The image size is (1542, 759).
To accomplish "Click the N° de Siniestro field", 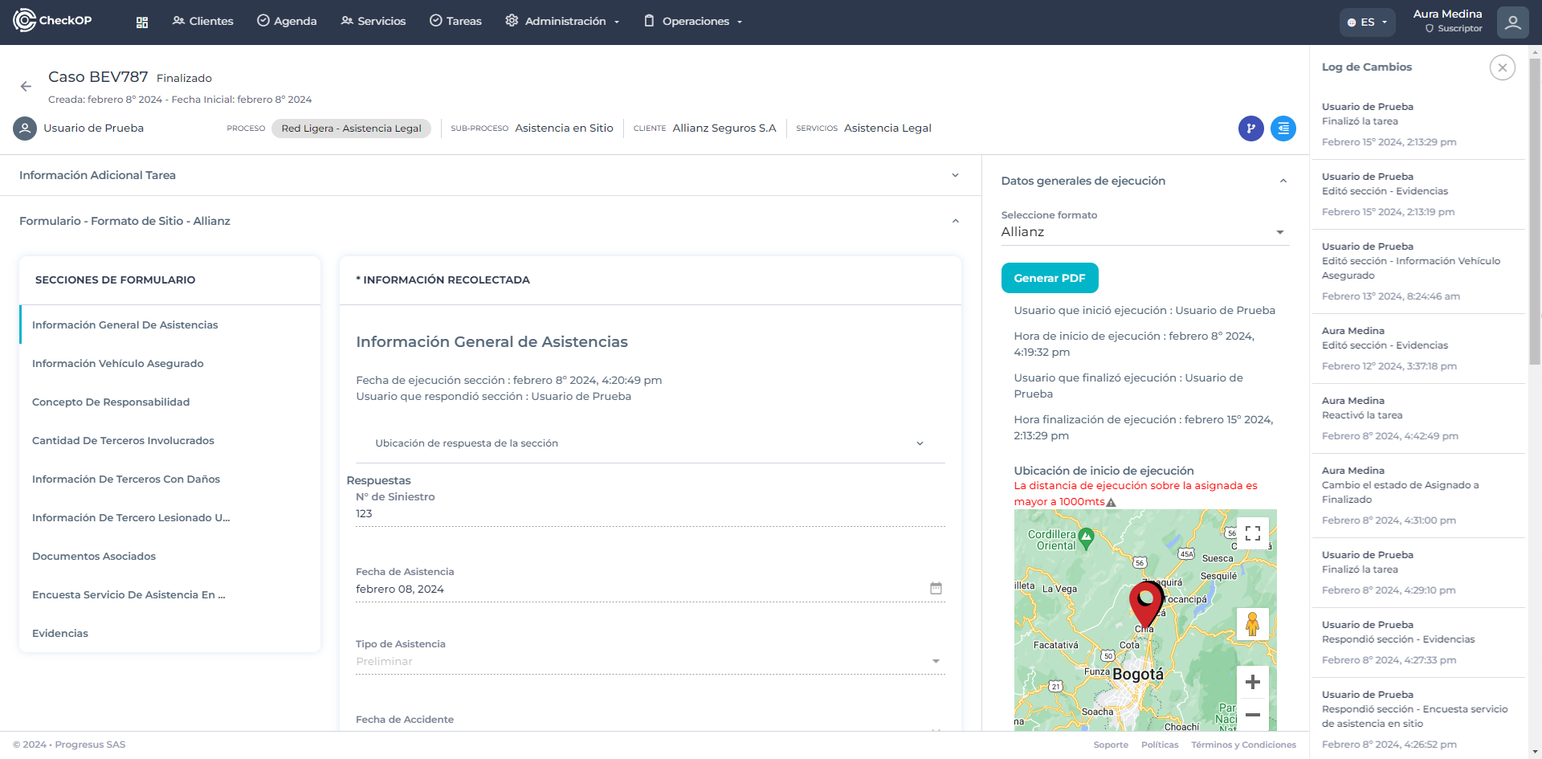I will point(650,513).
